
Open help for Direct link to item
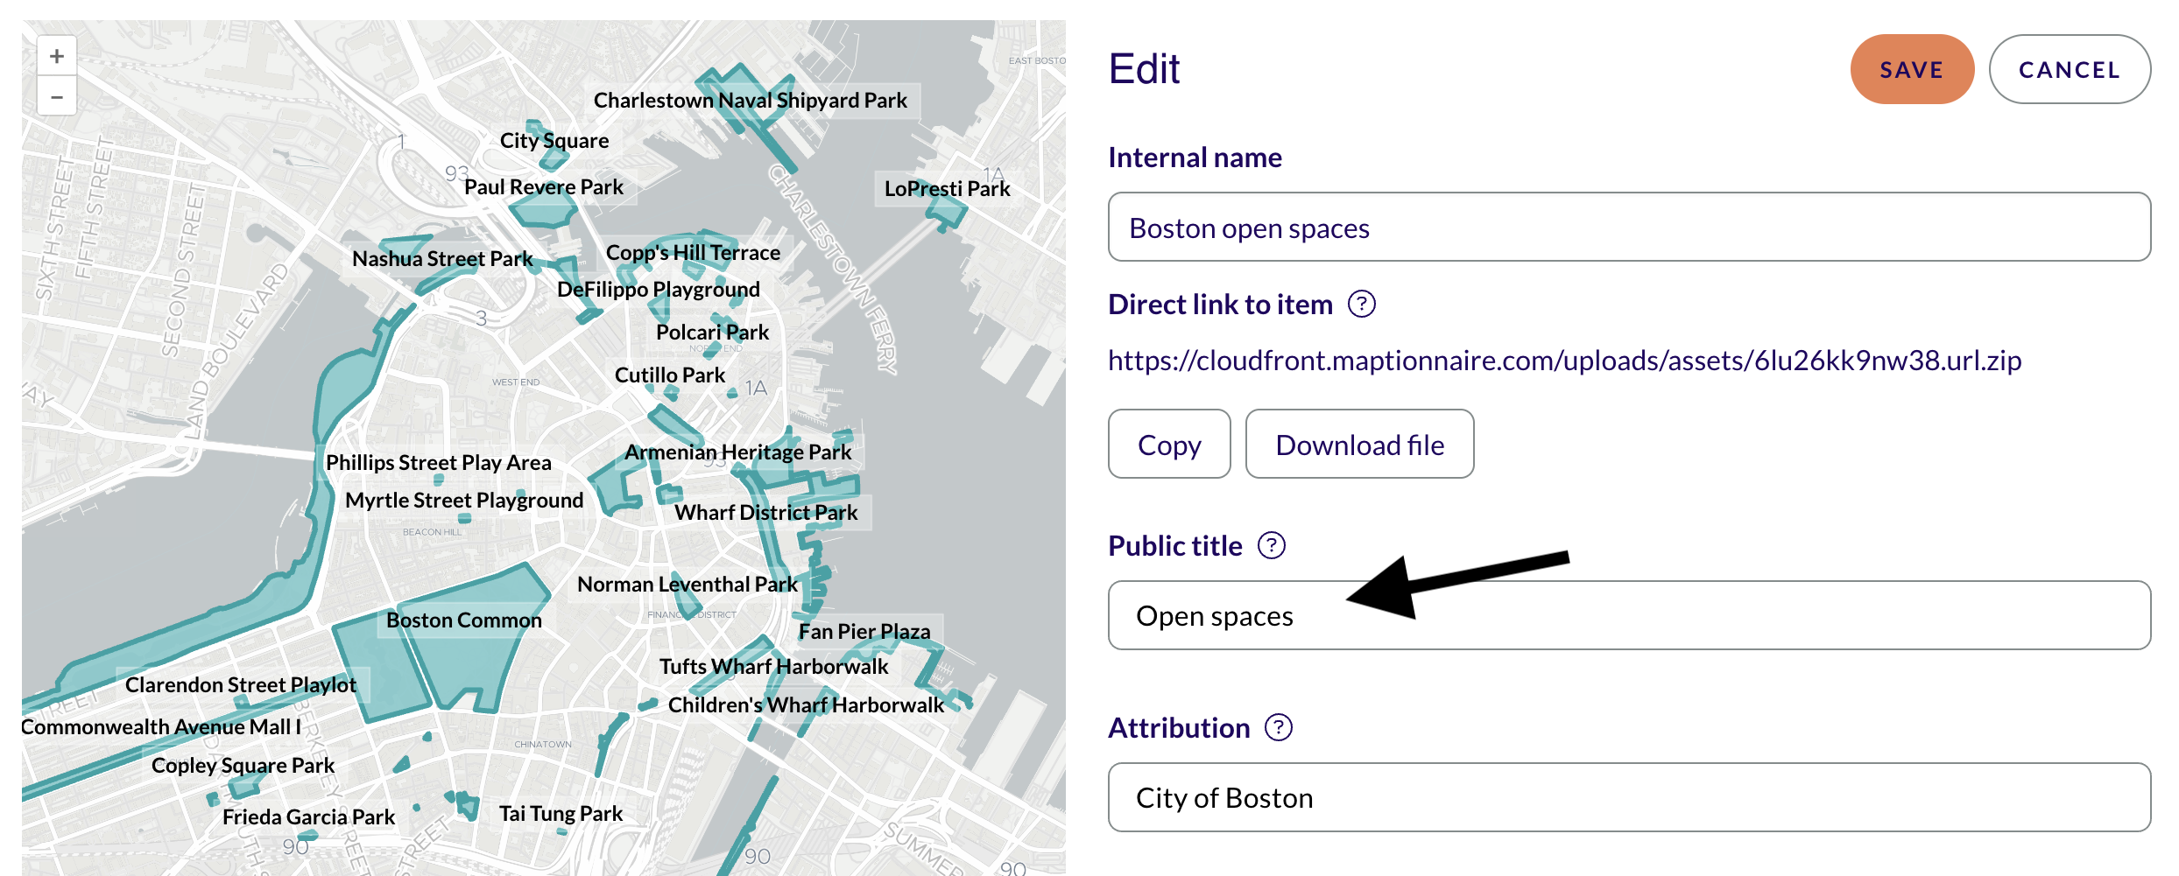coord(1361,305)
